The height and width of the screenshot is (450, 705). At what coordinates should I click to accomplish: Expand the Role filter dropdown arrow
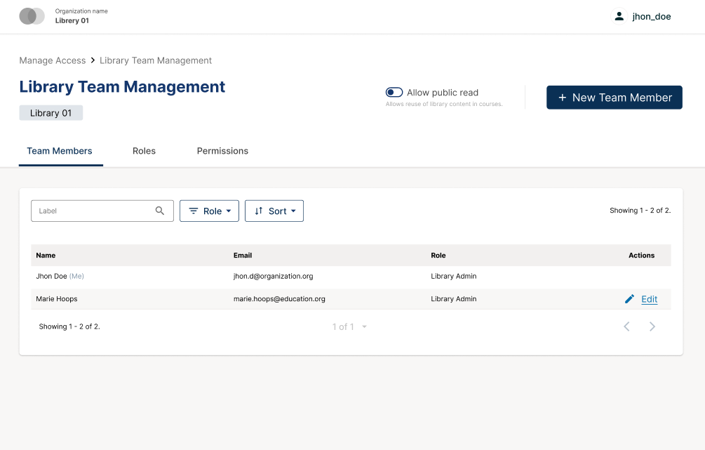point(229,211)
